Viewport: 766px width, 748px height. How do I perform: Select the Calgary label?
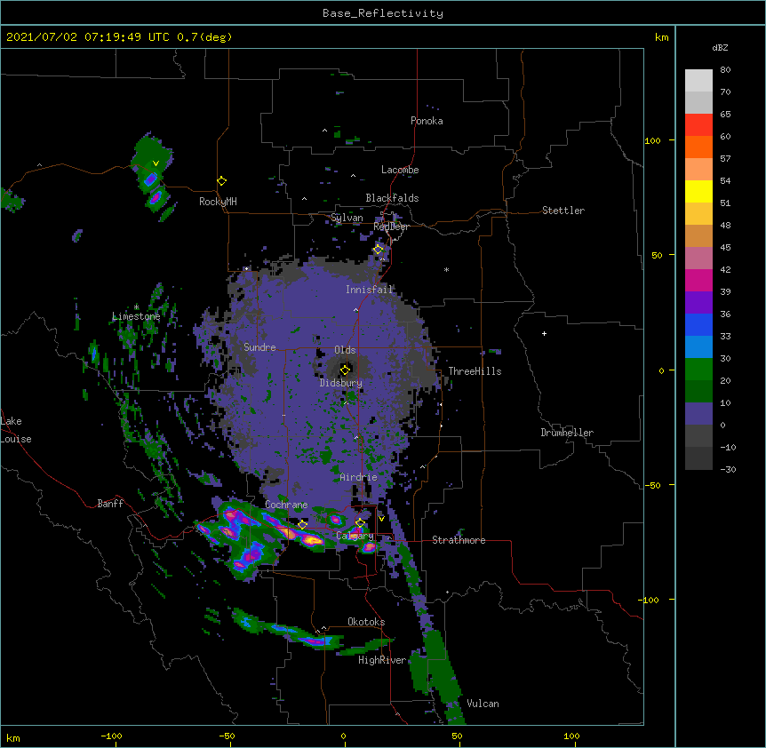[355, 536]
